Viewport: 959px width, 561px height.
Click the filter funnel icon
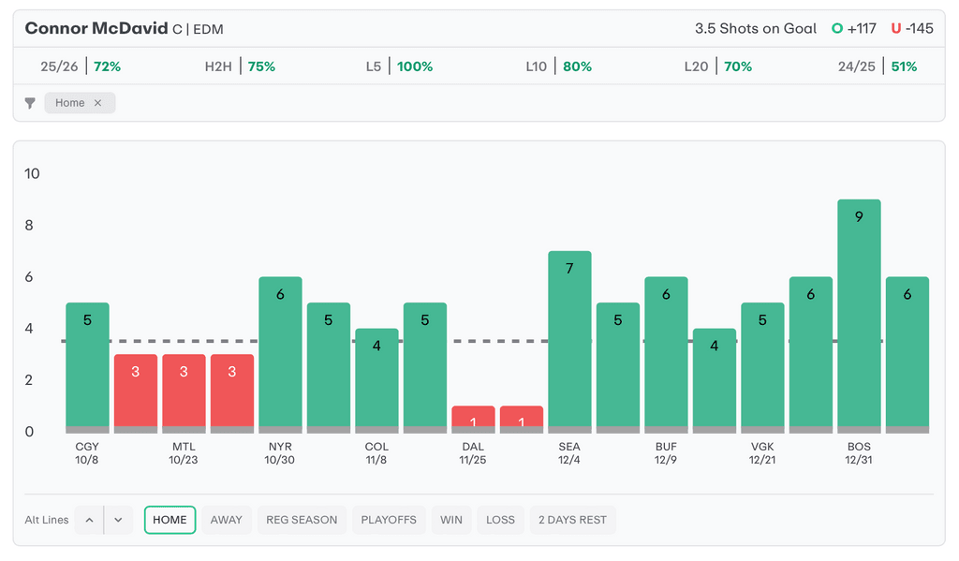30,103
